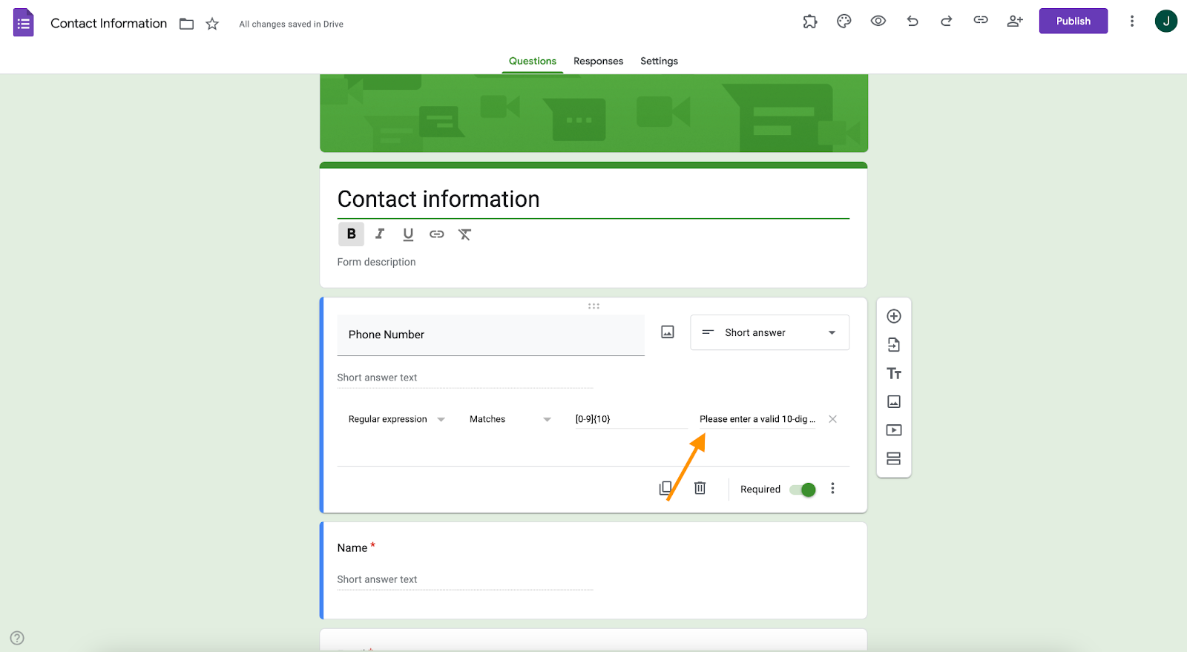Image resolution: width=1187 pixels, height=652 pixels.
Task: Delete the Phone Number question
Action: click(700, 488)
